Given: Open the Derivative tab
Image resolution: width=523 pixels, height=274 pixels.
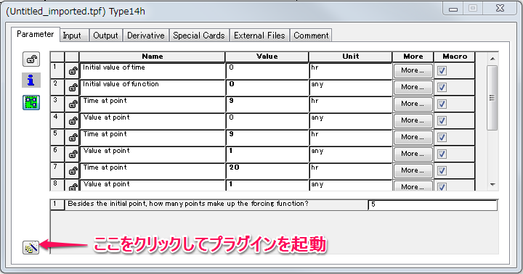Looking at the screenshot, I should pos(146,36).
